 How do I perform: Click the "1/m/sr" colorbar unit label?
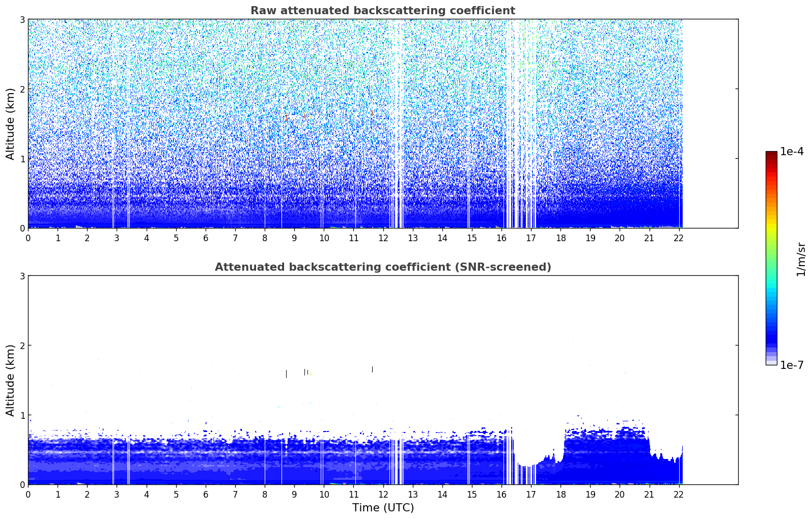pyautogui.click(x=801, y=259)
